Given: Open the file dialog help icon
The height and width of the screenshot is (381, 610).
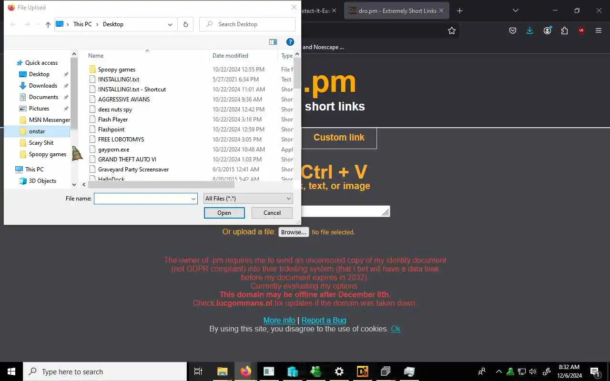Looking at the screenshot, I should (290, 42).
